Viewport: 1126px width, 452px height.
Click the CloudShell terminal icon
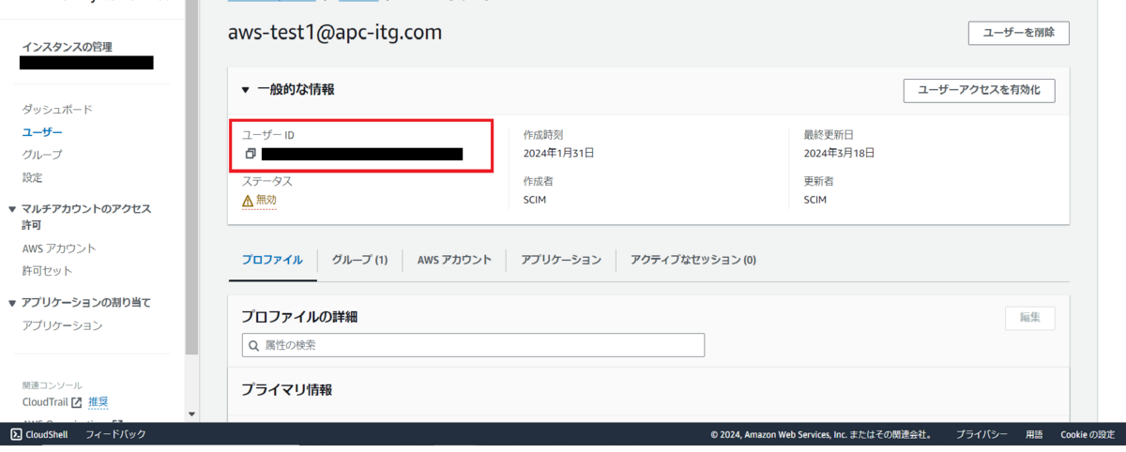point(16,434)
